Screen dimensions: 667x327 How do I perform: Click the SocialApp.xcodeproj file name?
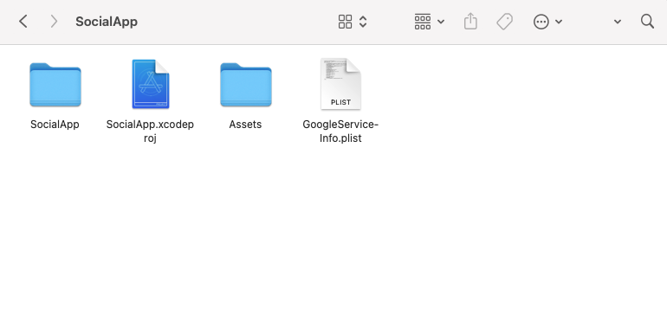pos(150,131)
